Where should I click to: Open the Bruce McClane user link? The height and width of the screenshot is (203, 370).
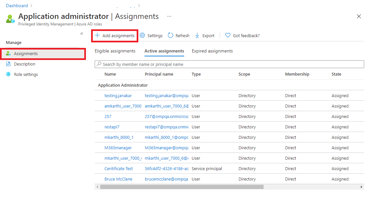tap(118, 179)
